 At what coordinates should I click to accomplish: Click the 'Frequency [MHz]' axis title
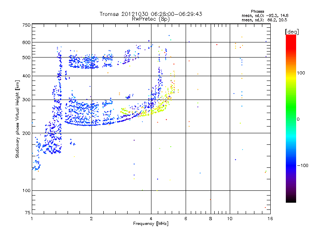click(x=151, y=224)
